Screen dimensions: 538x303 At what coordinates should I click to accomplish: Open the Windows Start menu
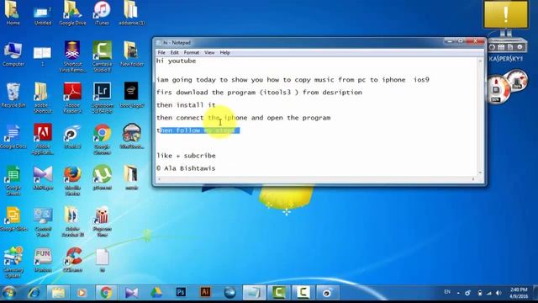point(9,293)
